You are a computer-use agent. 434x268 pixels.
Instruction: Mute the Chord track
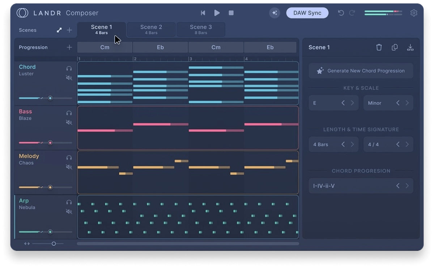[69, 78]
